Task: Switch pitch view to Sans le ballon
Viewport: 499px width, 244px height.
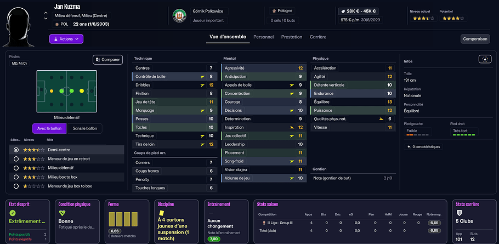Action: click(84, 129)
